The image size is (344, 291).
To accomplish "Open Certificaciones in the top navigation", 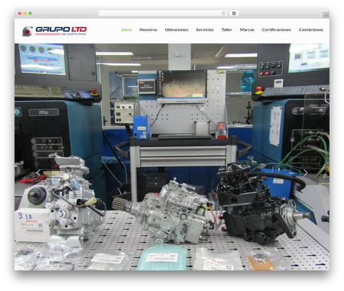I will [277, 30].
